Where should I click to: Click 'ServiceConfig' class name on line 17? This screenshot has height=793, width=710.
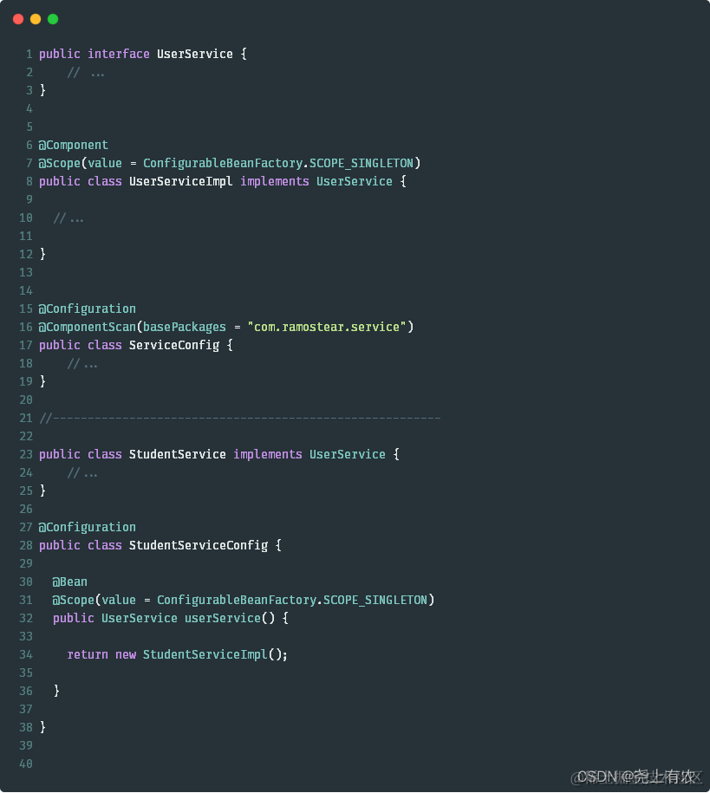tap(174, 346)
